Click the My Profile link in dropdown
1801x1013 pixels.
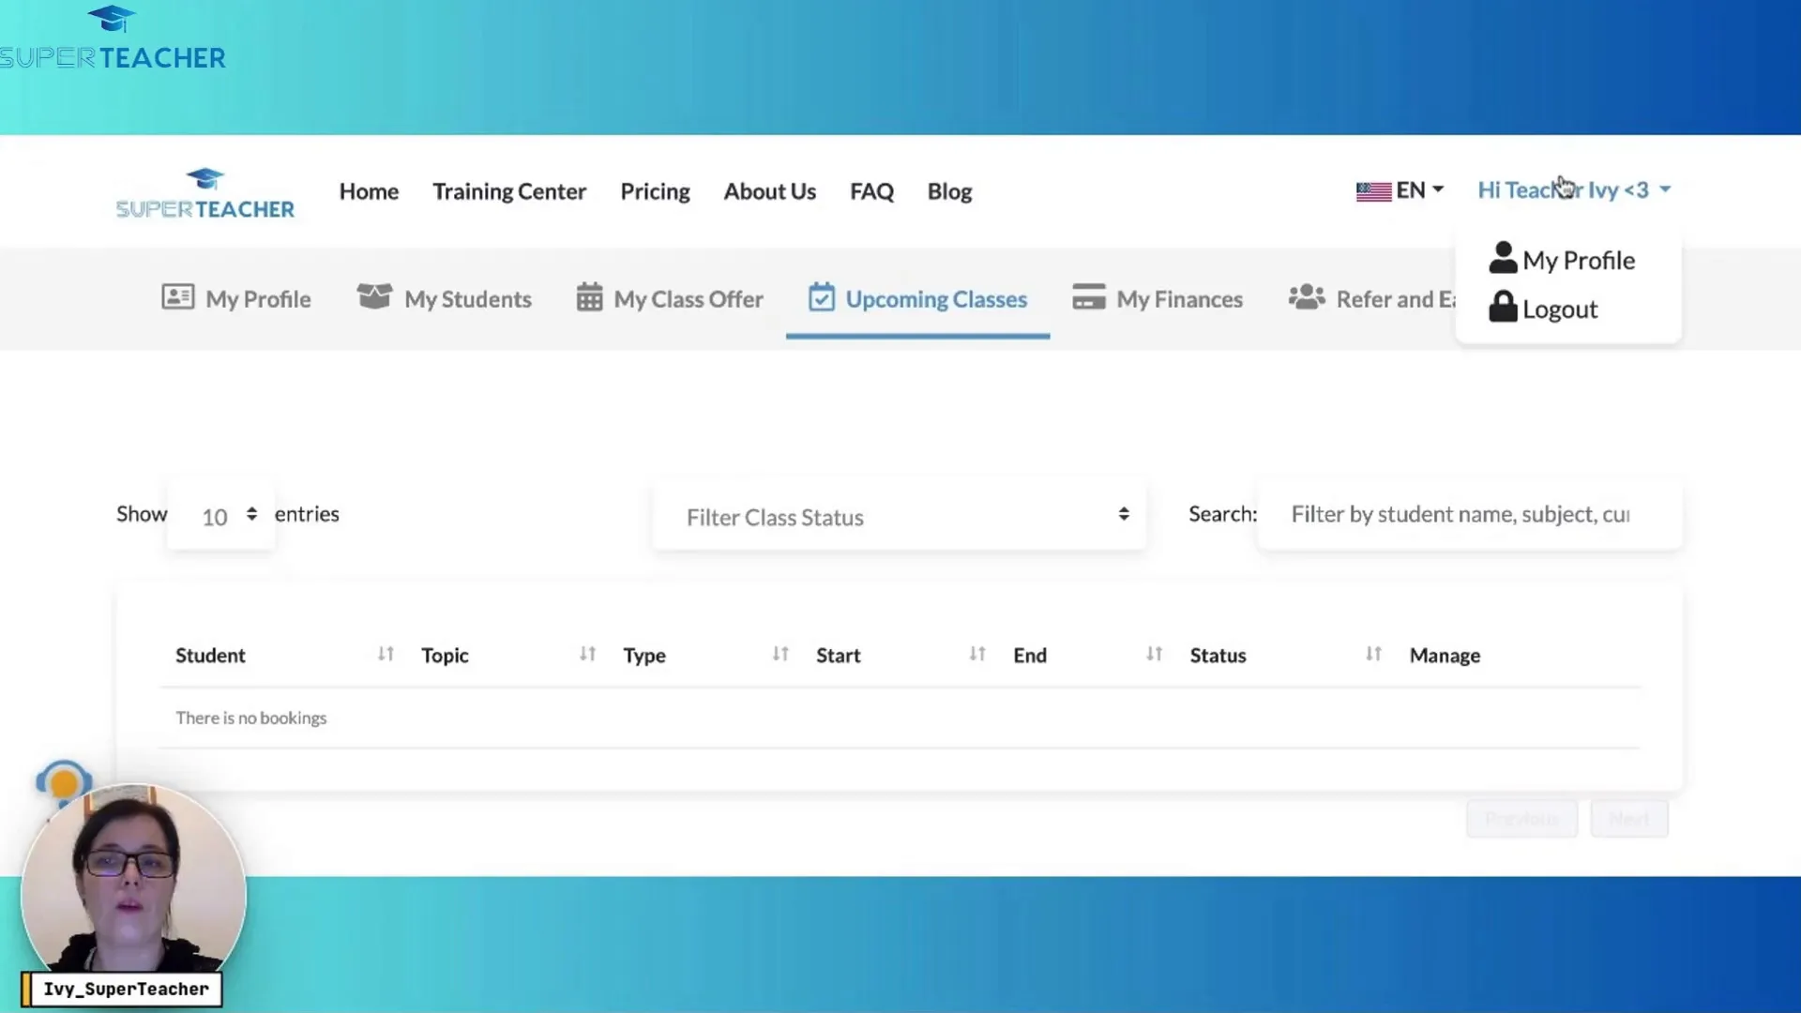coord(1579,260)
